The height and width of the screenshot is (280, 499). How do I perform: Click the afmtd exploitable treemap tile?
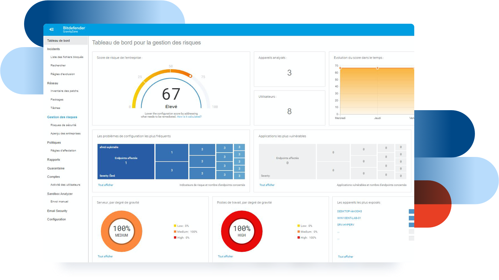pyautogui.click(x=126, y=161)
